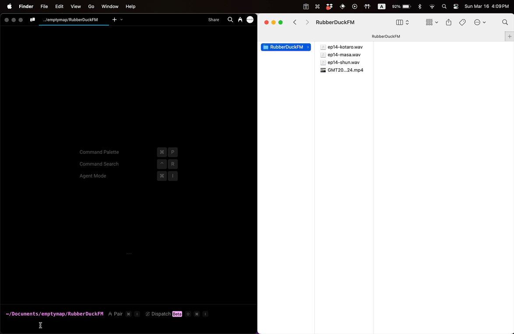The width and height of the screenshot is (514, 334).
Task: Open the Go menu
Action: [91, 6]
